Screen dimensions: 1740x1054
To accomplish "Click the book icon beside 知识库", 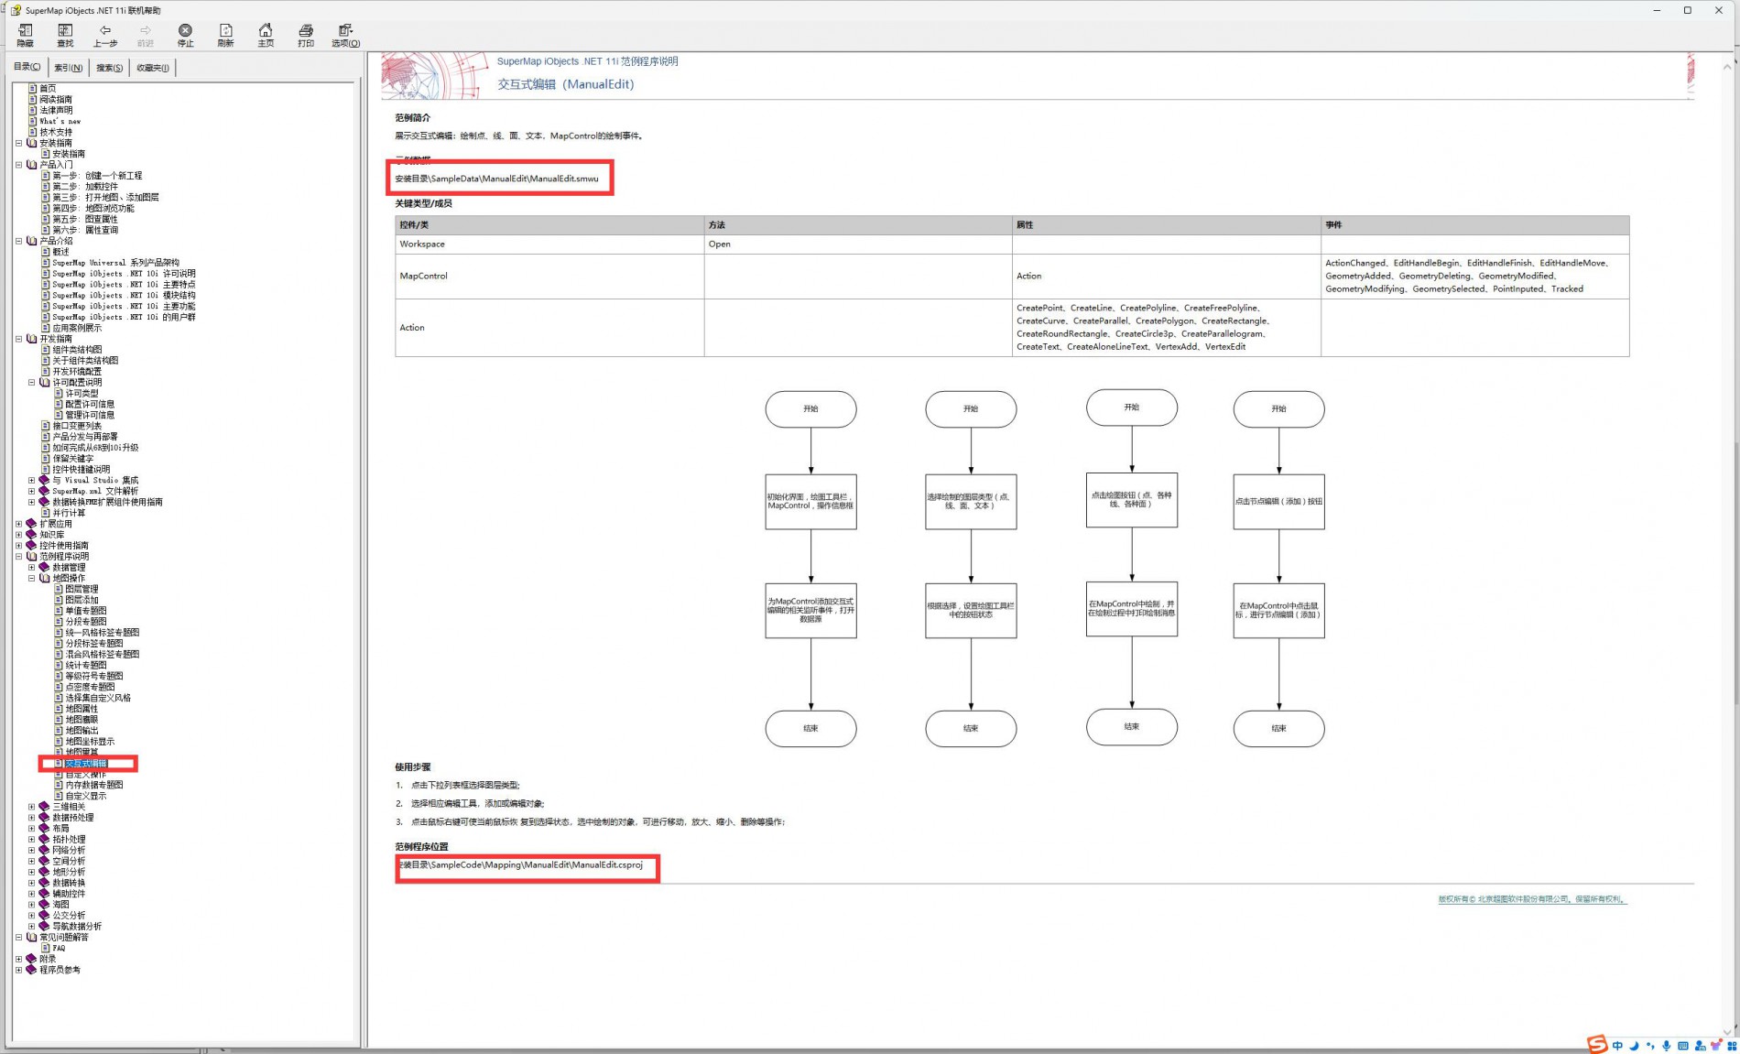I will (x=32, y=535).
